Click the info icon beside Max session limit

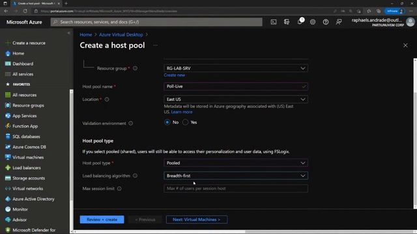click(119, 188)
